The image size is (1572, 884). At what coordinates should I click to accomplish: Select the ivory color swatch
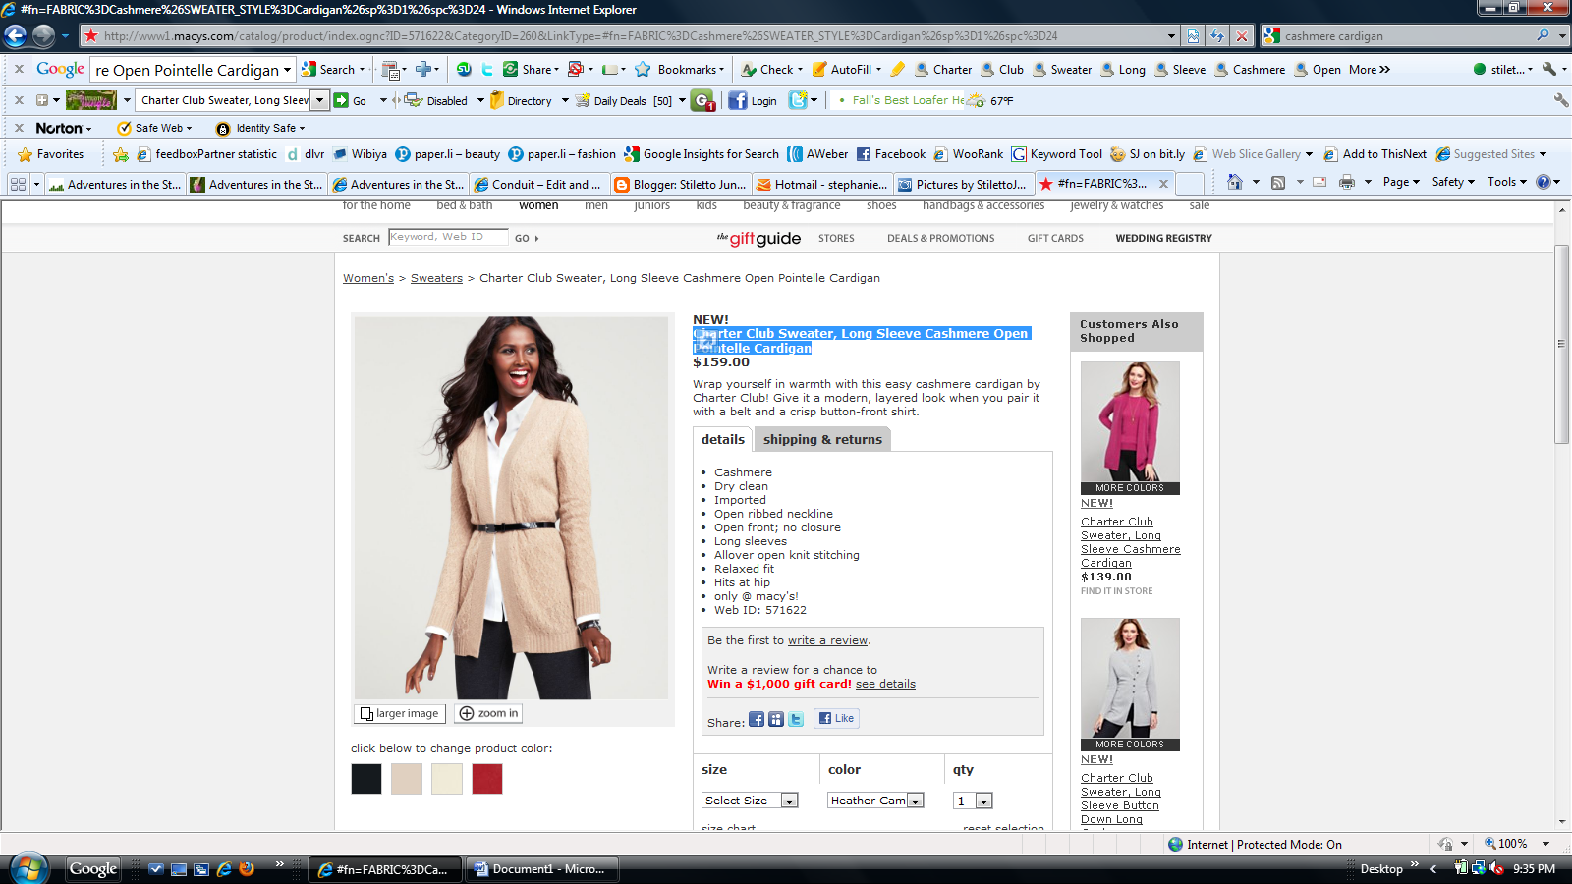tap(447, 779)
